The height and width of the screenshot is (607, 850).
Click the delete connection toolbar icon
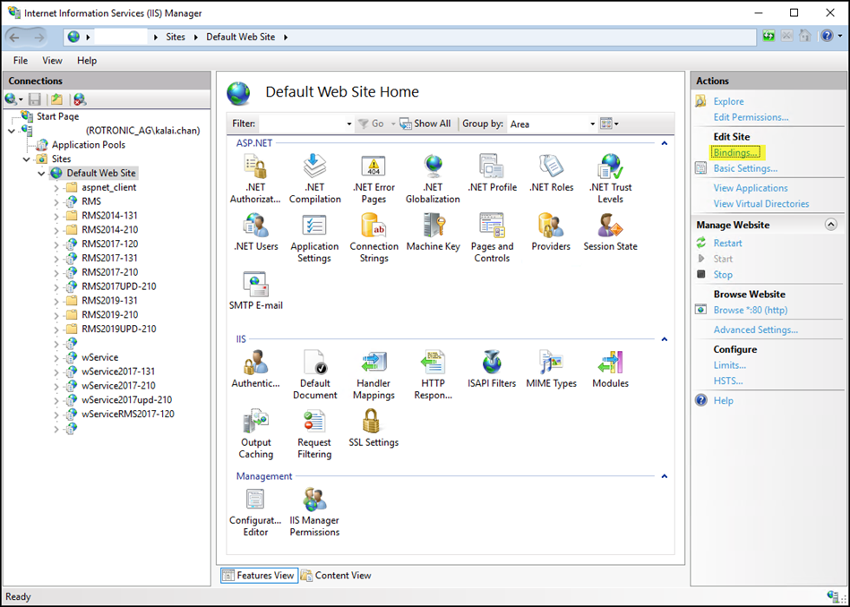click(x=80, y=99)
